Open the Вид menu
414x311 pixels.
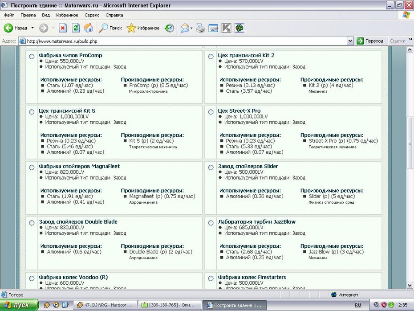coord(46,15)
